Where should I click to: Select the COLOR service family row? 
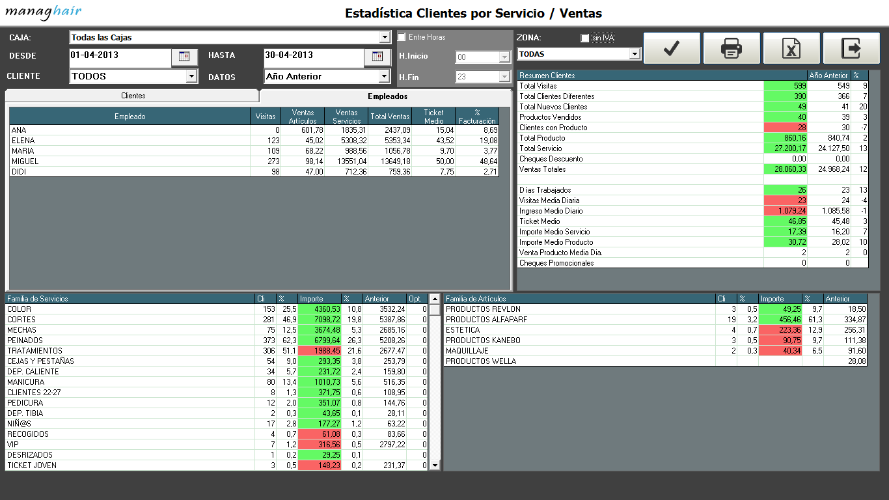217,309
